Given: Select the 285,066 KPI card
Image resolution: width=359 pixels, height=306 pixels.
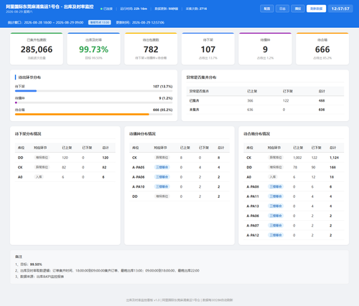Looking at the screenshot, I should pyautogui.click(x=37, y=49).
